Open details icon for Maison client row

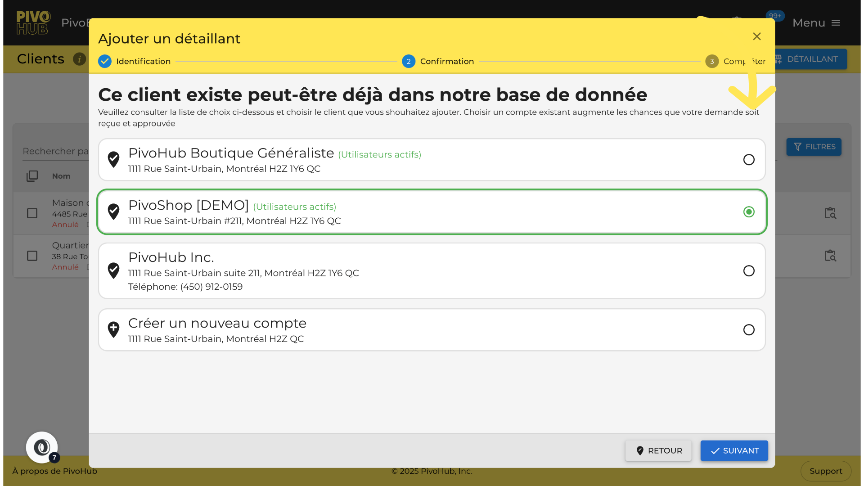pos(830,213)
